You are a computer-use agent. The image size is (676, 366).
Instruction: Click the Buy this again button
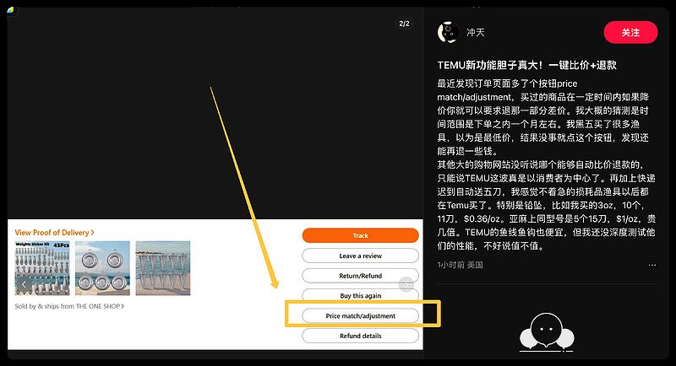(361, 295)
